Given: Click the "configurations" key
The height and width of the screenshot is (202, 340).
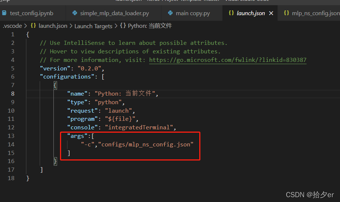Looking at the screenshot, I should pos(67,77).
